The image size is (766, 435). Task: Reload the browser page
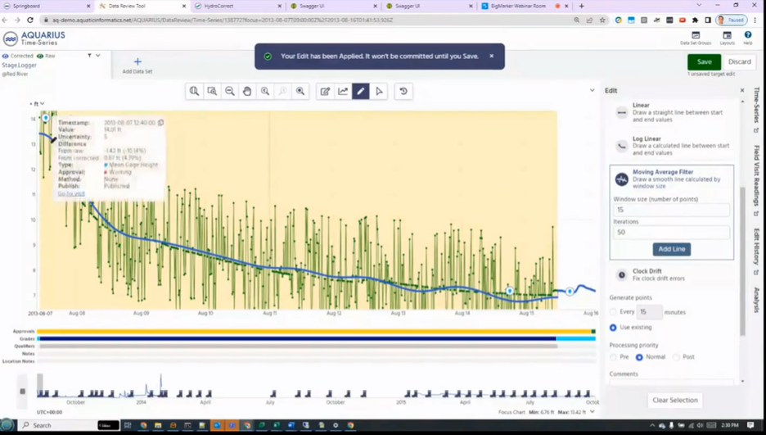tap(30, 20)
